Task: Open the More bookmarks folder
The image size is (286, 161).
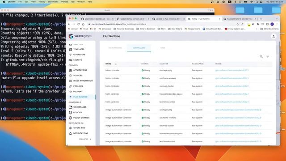Action: pyautogui.click(x=162, y=29)
